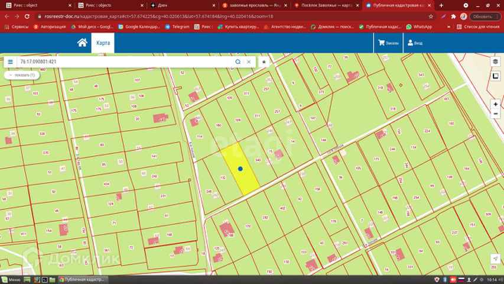The height and width of the screenshot is (284, 504).
Task: Toggle the basemap switcher below layers icon
Action: pyautogui.click(x=495, y=76)
